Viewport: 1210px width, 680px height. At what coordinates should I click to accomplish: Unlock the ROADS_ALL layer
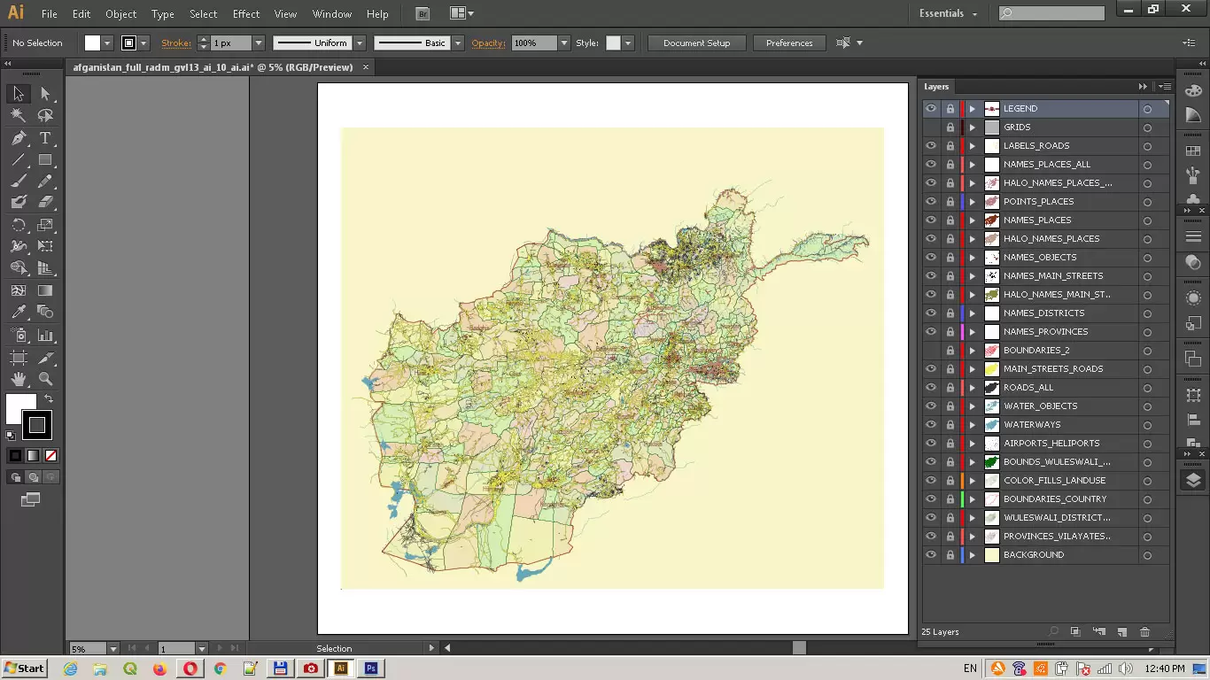(x=950, y=388)
